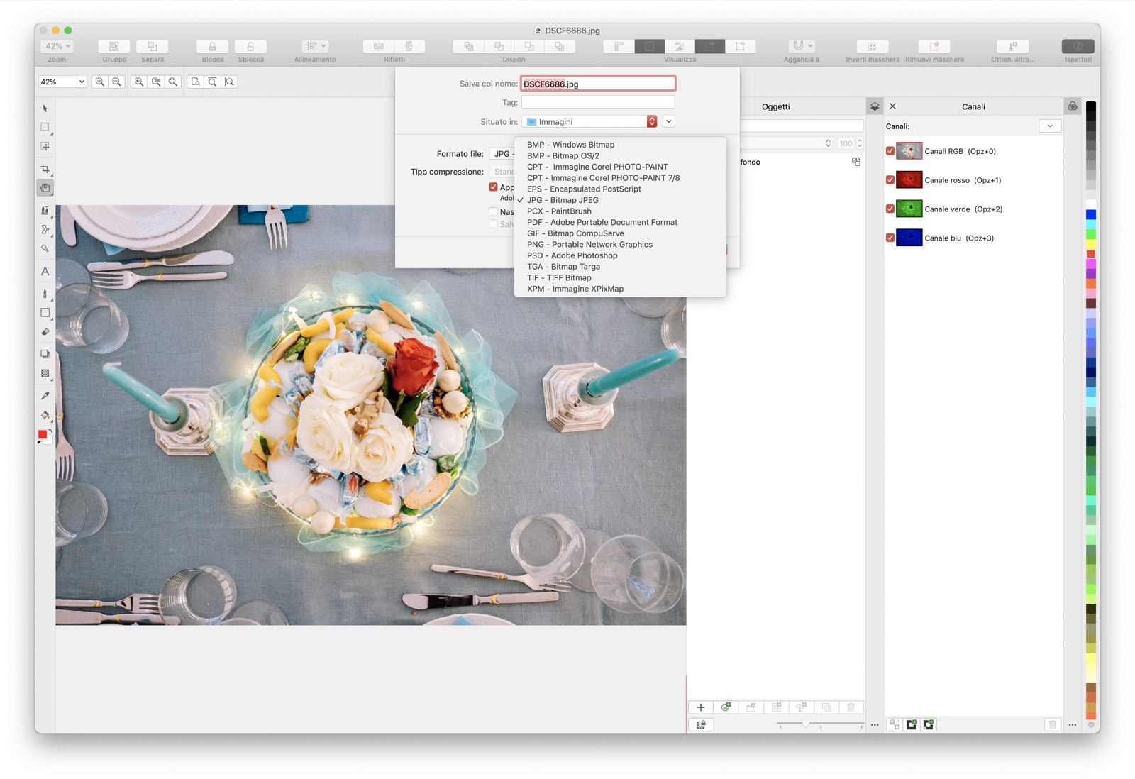Activate the Pan hand tool
The height and width of the screenshot is (779, 1135).
point(45,188)
